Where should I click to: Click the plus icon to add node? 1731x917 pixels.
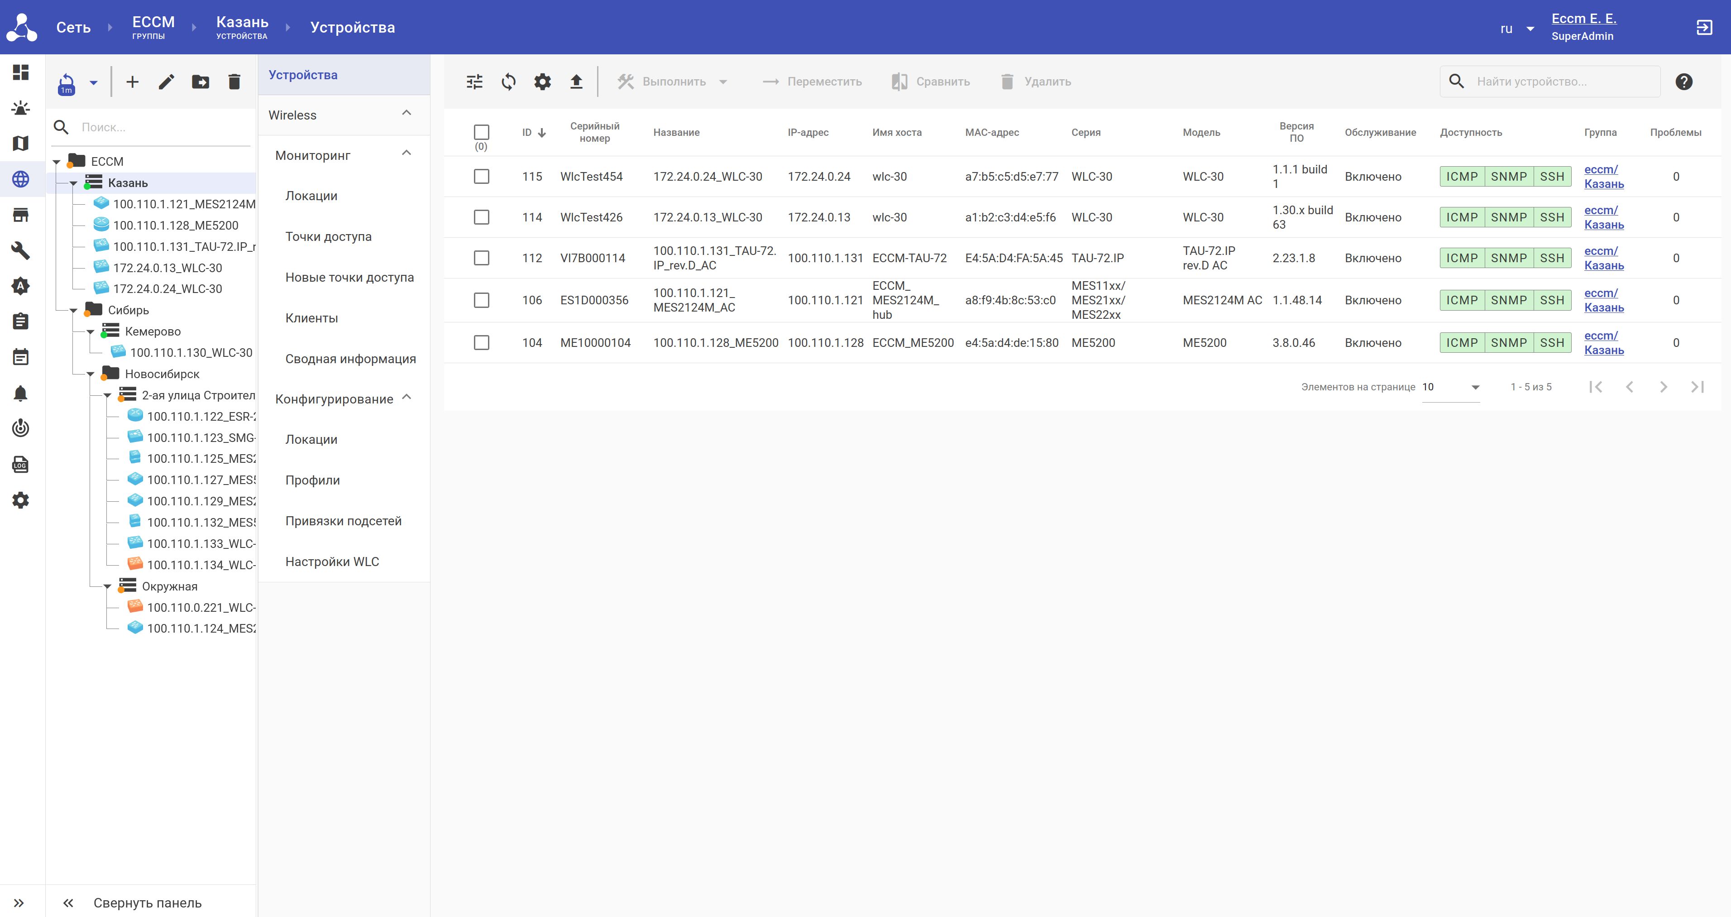pos(132,82)
